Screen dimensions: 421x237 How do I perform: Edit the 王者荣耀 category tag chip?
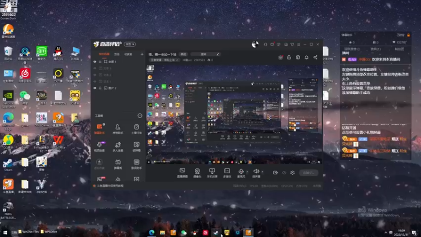(x=165, y=60)
